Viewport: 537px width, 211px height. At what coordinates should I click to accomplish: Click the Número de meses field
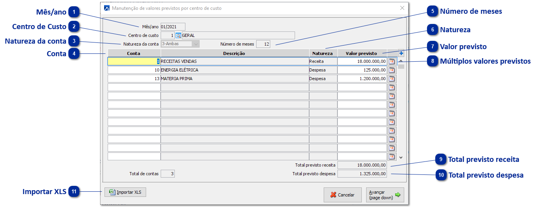(x=263, y=44)
